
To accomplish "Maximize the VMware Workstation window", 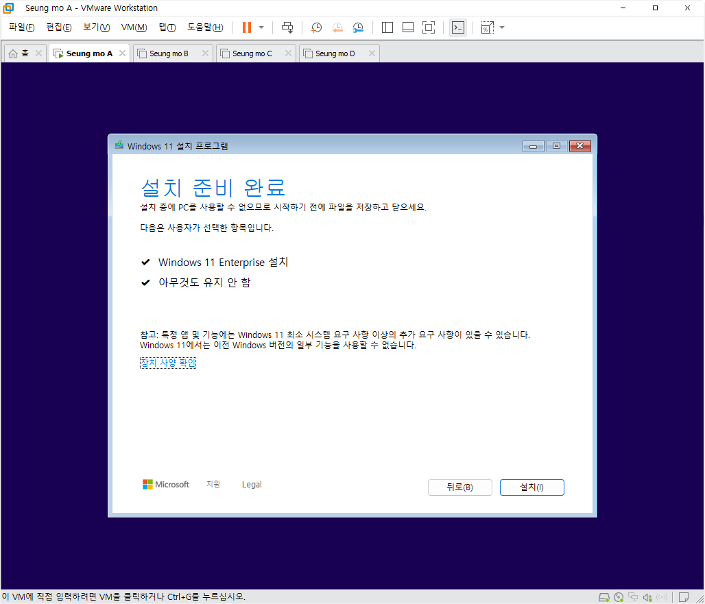I will point(655,8).
